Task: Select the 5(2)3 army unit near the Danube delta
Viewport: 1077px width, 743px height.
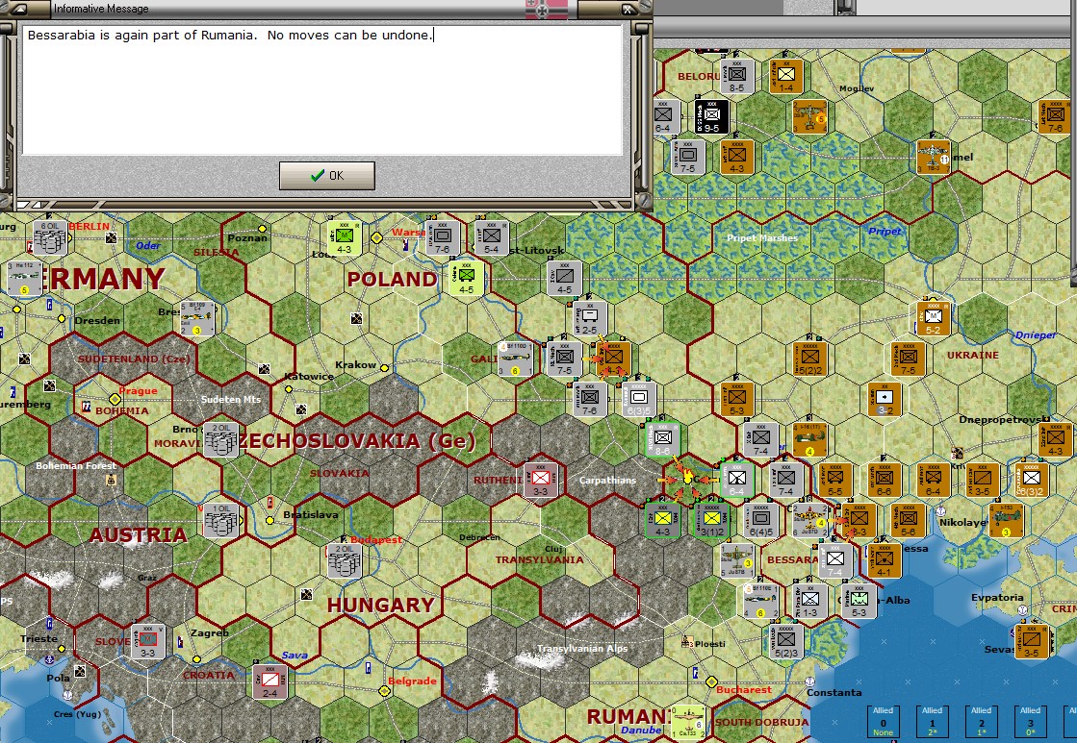Action: [x=785, y=642]
